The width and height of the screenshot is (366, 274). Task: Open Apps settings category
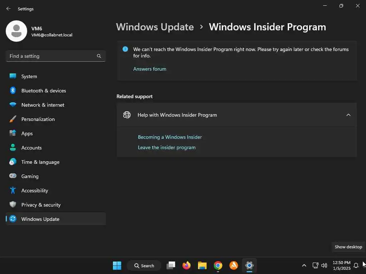pos(55,133)
